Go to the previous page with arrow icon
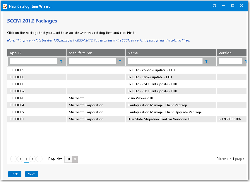The height and width of the screenshot is (182, 250). click(x=20, y=159)
